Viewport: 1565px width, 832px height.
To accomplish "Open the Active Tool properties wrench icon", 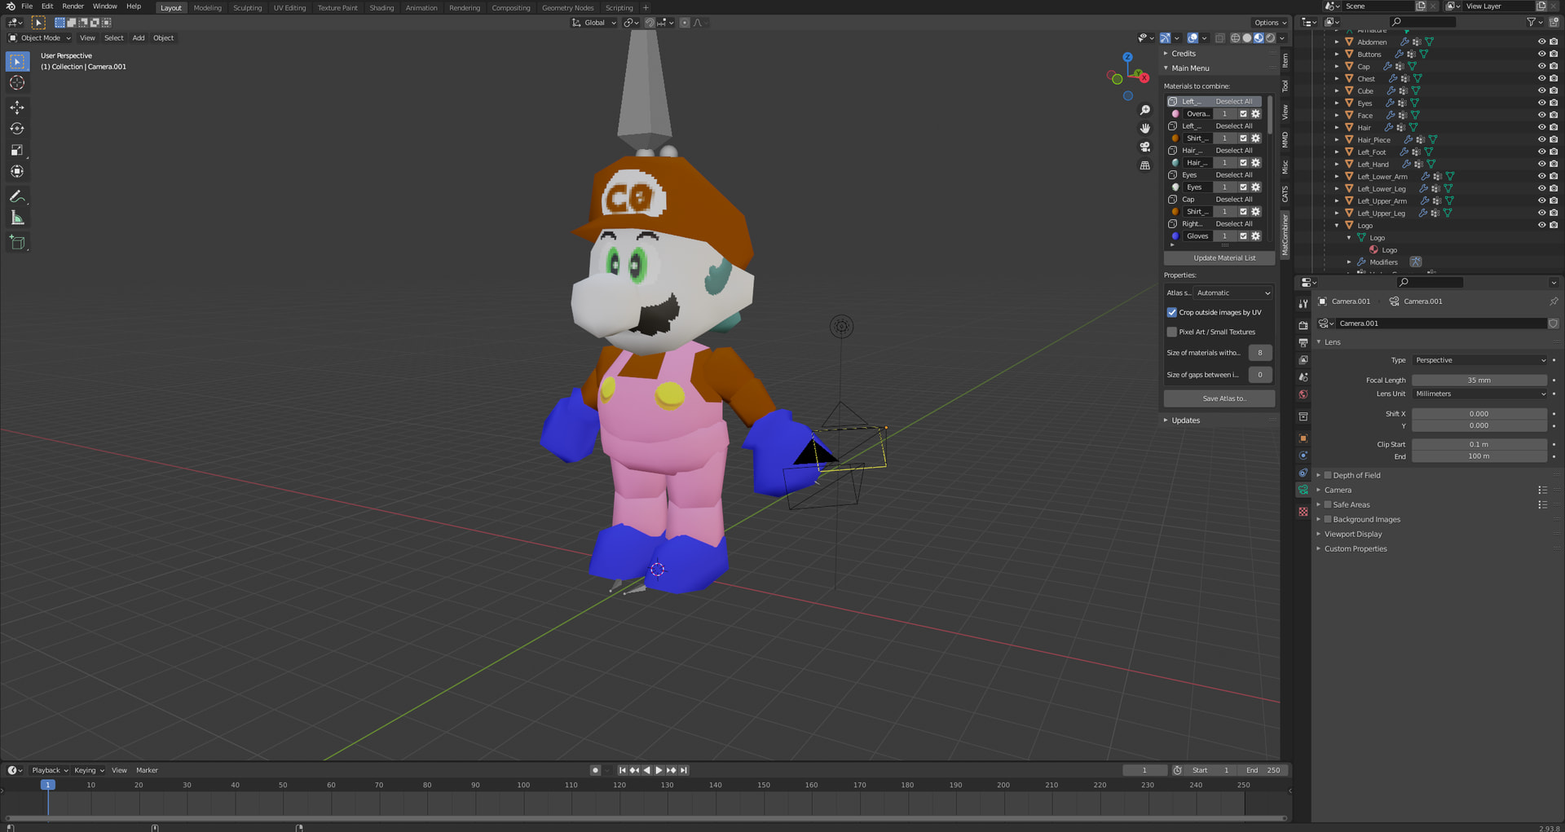I will [1303, 303].
